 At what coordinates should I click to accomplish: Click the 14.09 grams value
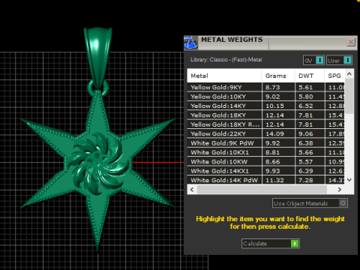(x=274, y=133)
